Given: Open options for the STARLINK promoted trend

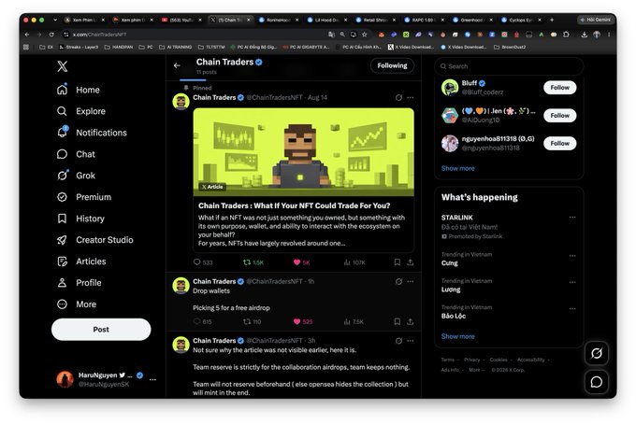Looking at the screenshot, I should 572,218.
